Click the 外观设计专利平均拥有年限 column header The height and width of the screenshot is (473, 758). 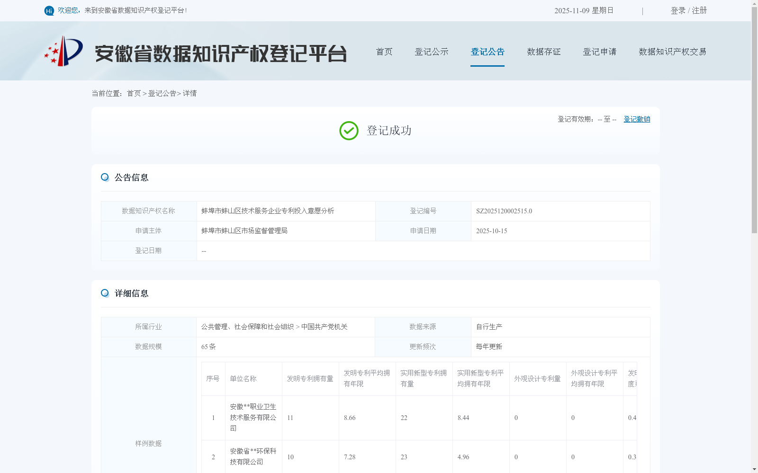(595, 378)
